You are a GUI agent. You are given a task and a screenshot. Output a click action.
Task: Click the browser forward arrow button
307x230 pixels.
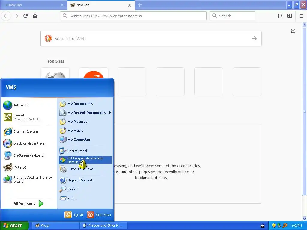click(16, 16)
